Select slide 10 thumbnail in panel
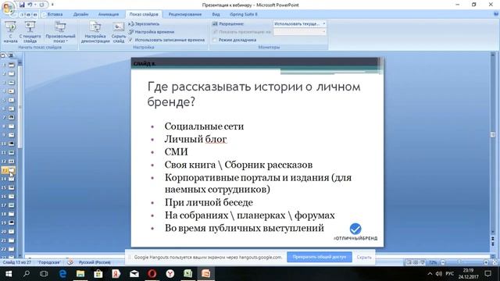This screenshot has height=281, width=500. 11,144
